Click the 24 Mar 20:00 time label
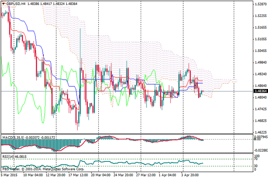 [123, 175]
